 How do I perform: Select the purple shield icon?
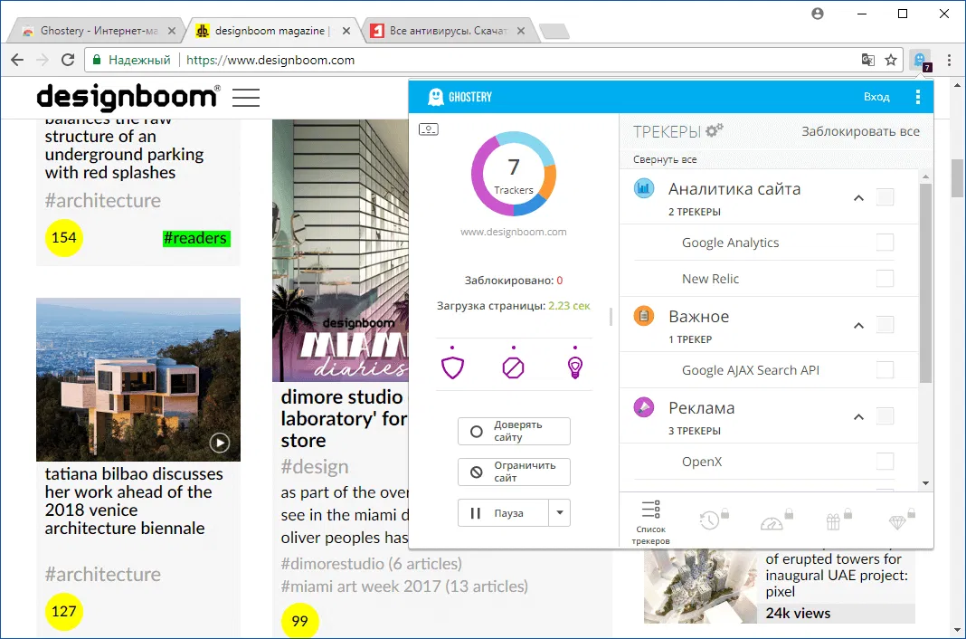(x=453, y=366)
